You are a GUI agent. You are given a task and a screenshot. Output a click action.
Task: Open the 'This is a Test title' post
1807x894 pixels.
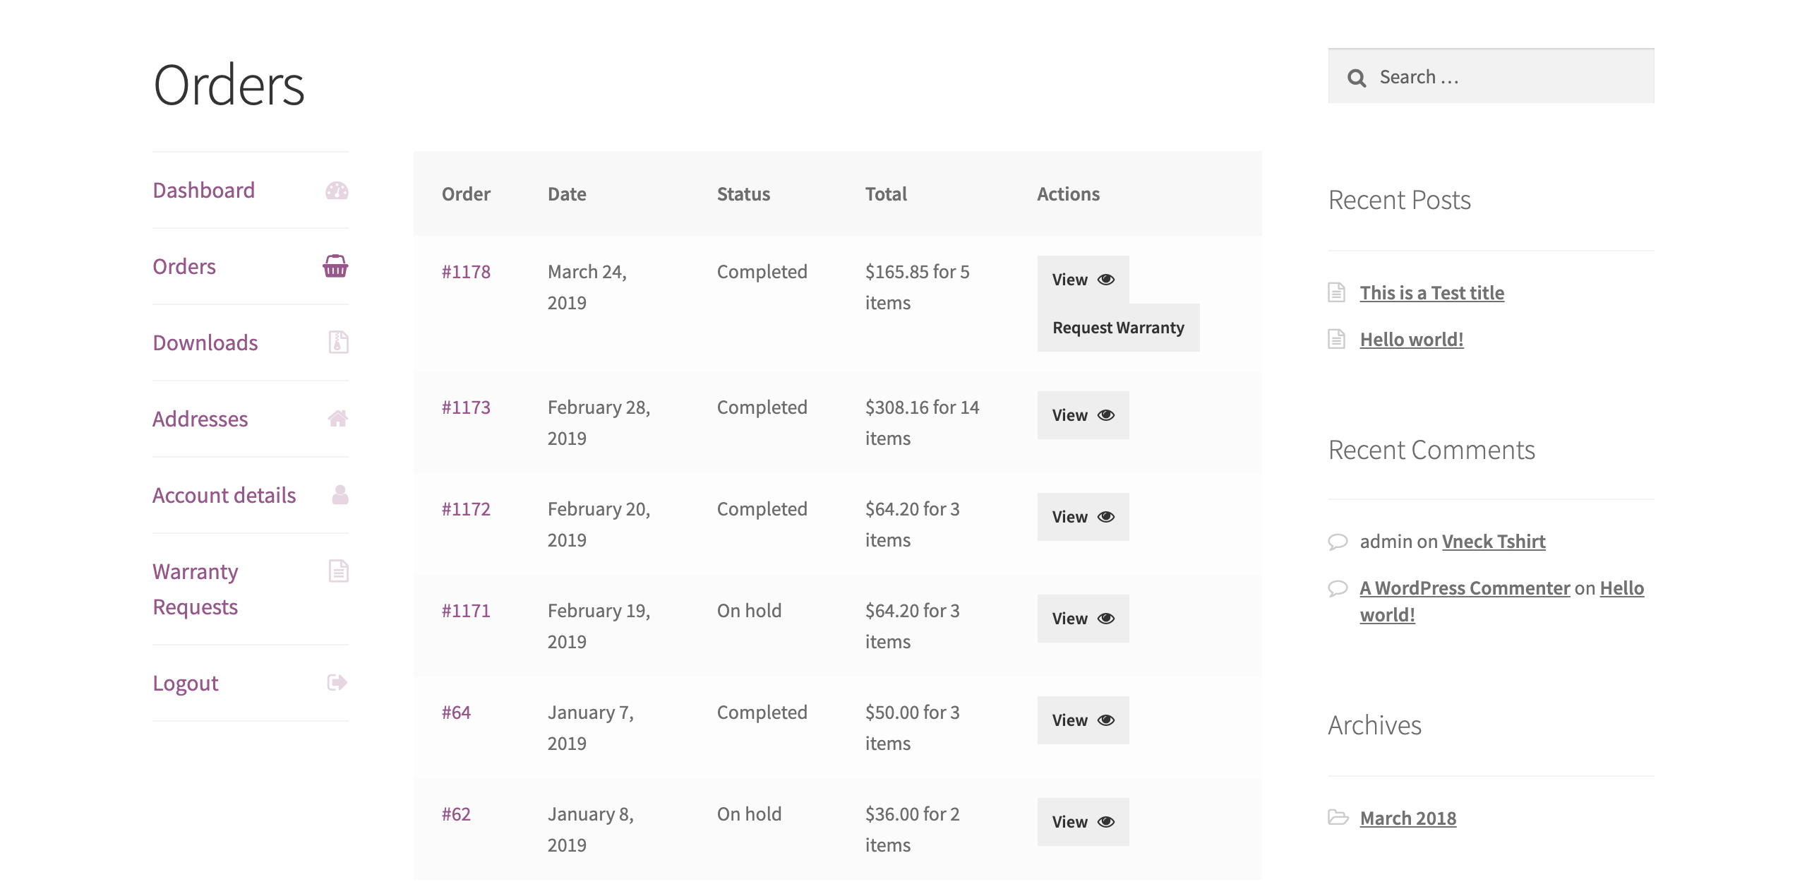click(x=1431, y=293)
